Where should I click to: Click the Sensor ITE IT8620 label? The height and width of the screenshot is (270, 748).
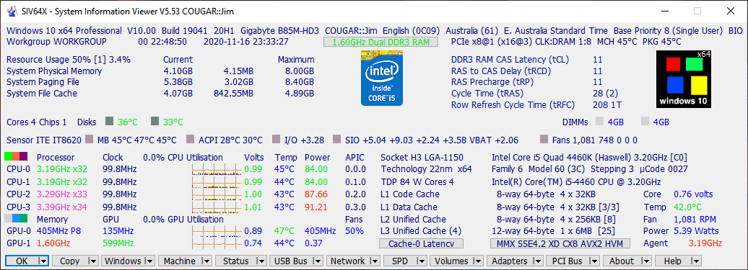point(44,140)
